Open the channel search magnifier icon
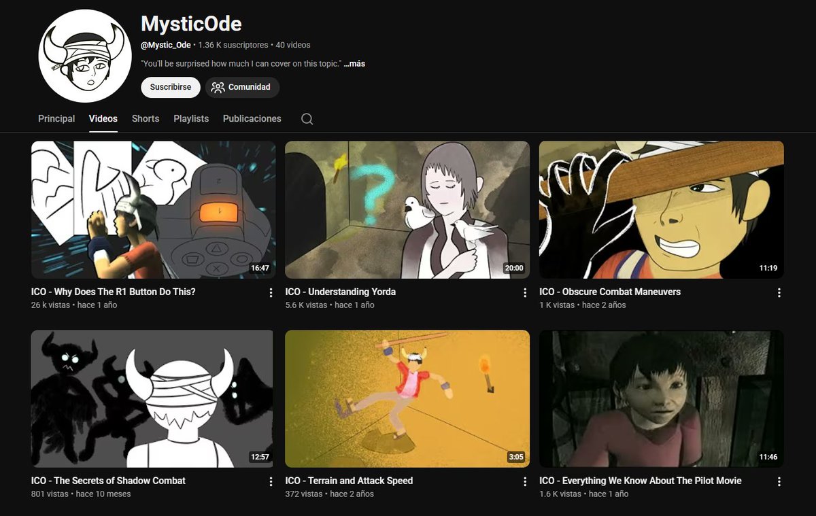The height and width of the screenshot is (516, 816). click(307, 119)
